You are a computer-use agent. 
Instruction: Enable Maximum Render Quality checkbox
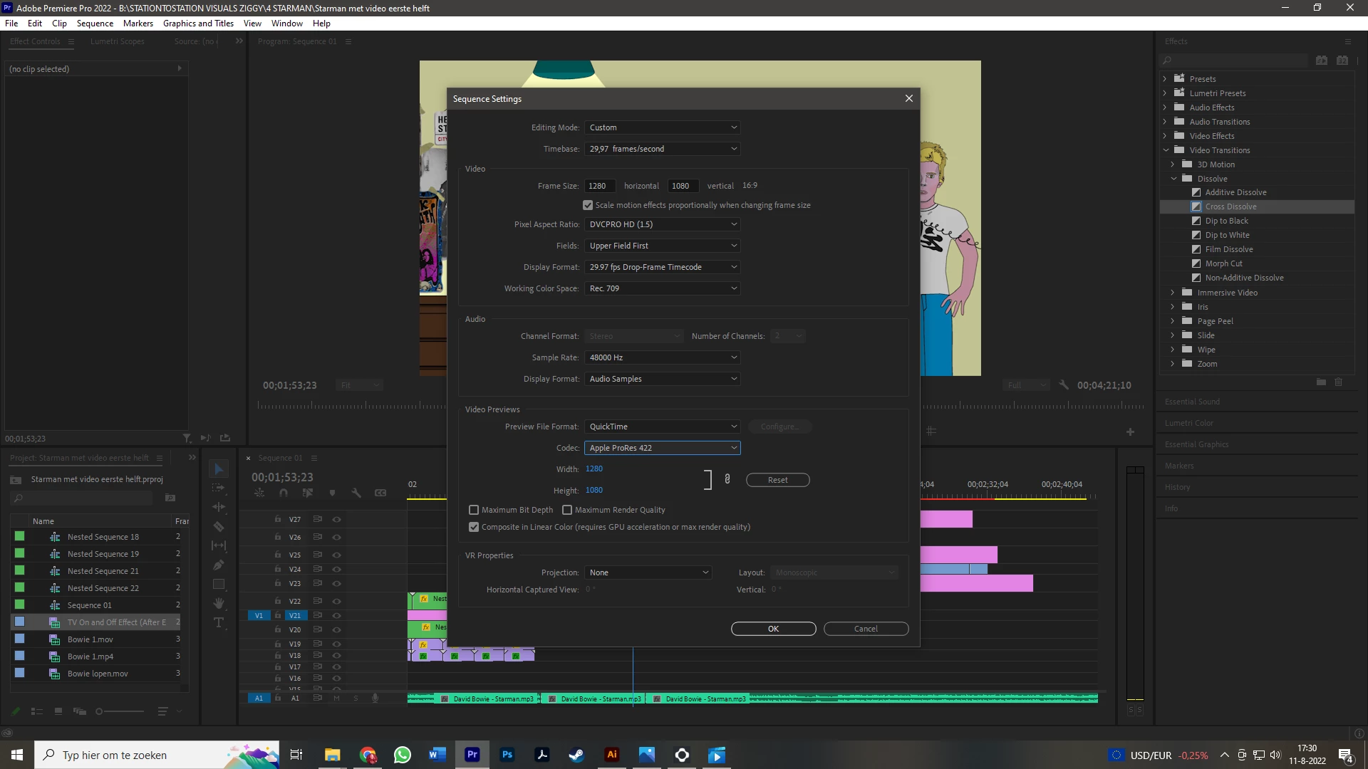point(567,510)
